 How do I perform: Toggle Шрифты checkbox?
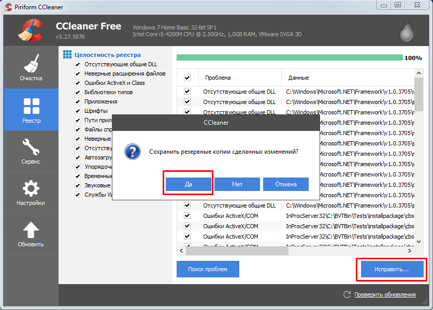tap(78, 111)
